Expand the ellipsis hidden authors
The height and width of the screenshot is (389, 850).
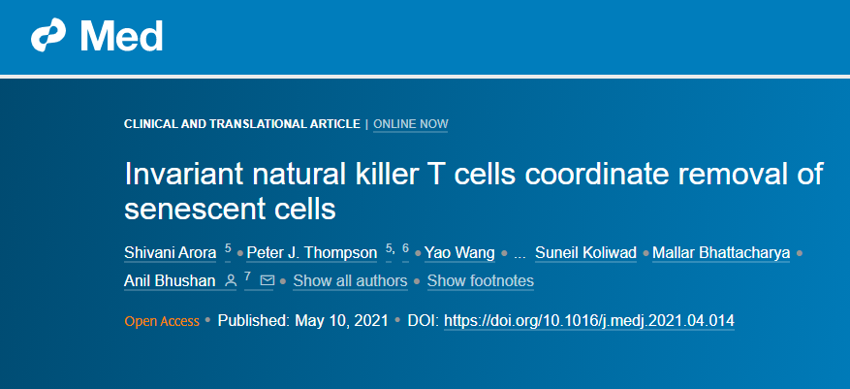(x=519, y=254)
